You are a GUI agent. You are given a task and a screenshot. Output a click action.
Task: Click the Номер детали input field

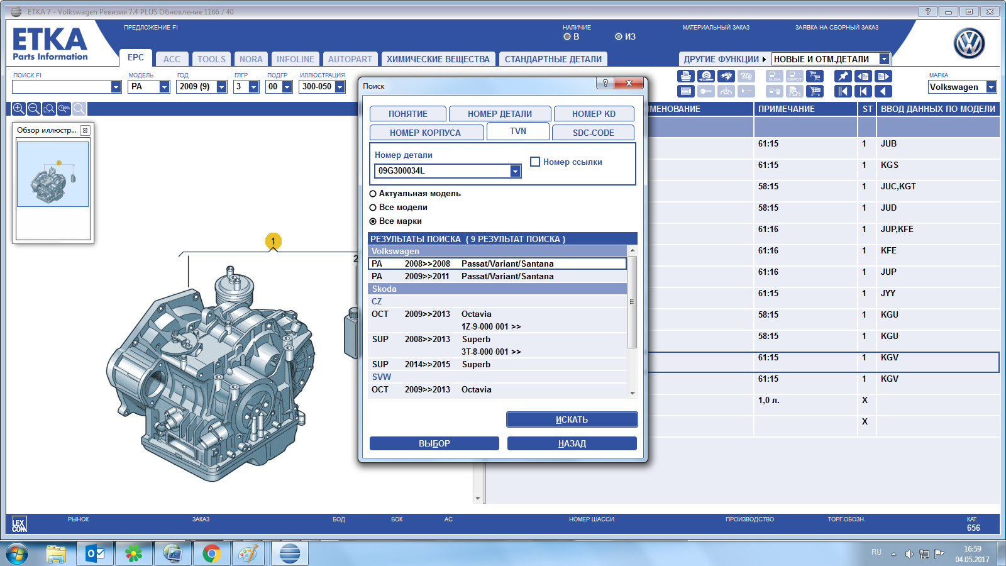[443, 170]
